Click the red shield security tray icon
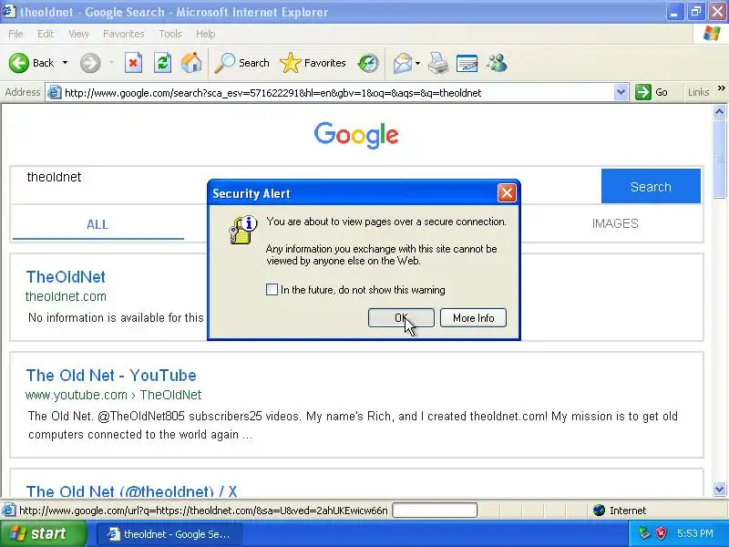This screenshot has height=547, width=729. point(661,533)
